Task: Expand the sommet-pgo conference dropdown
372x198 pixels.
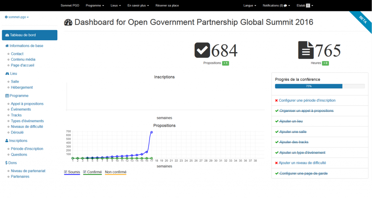Action: (17, 17)
